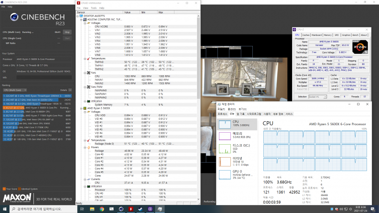Open the HWMonitor View menu
This screenshot has width=379, height=213.
(x=86, y=8)
